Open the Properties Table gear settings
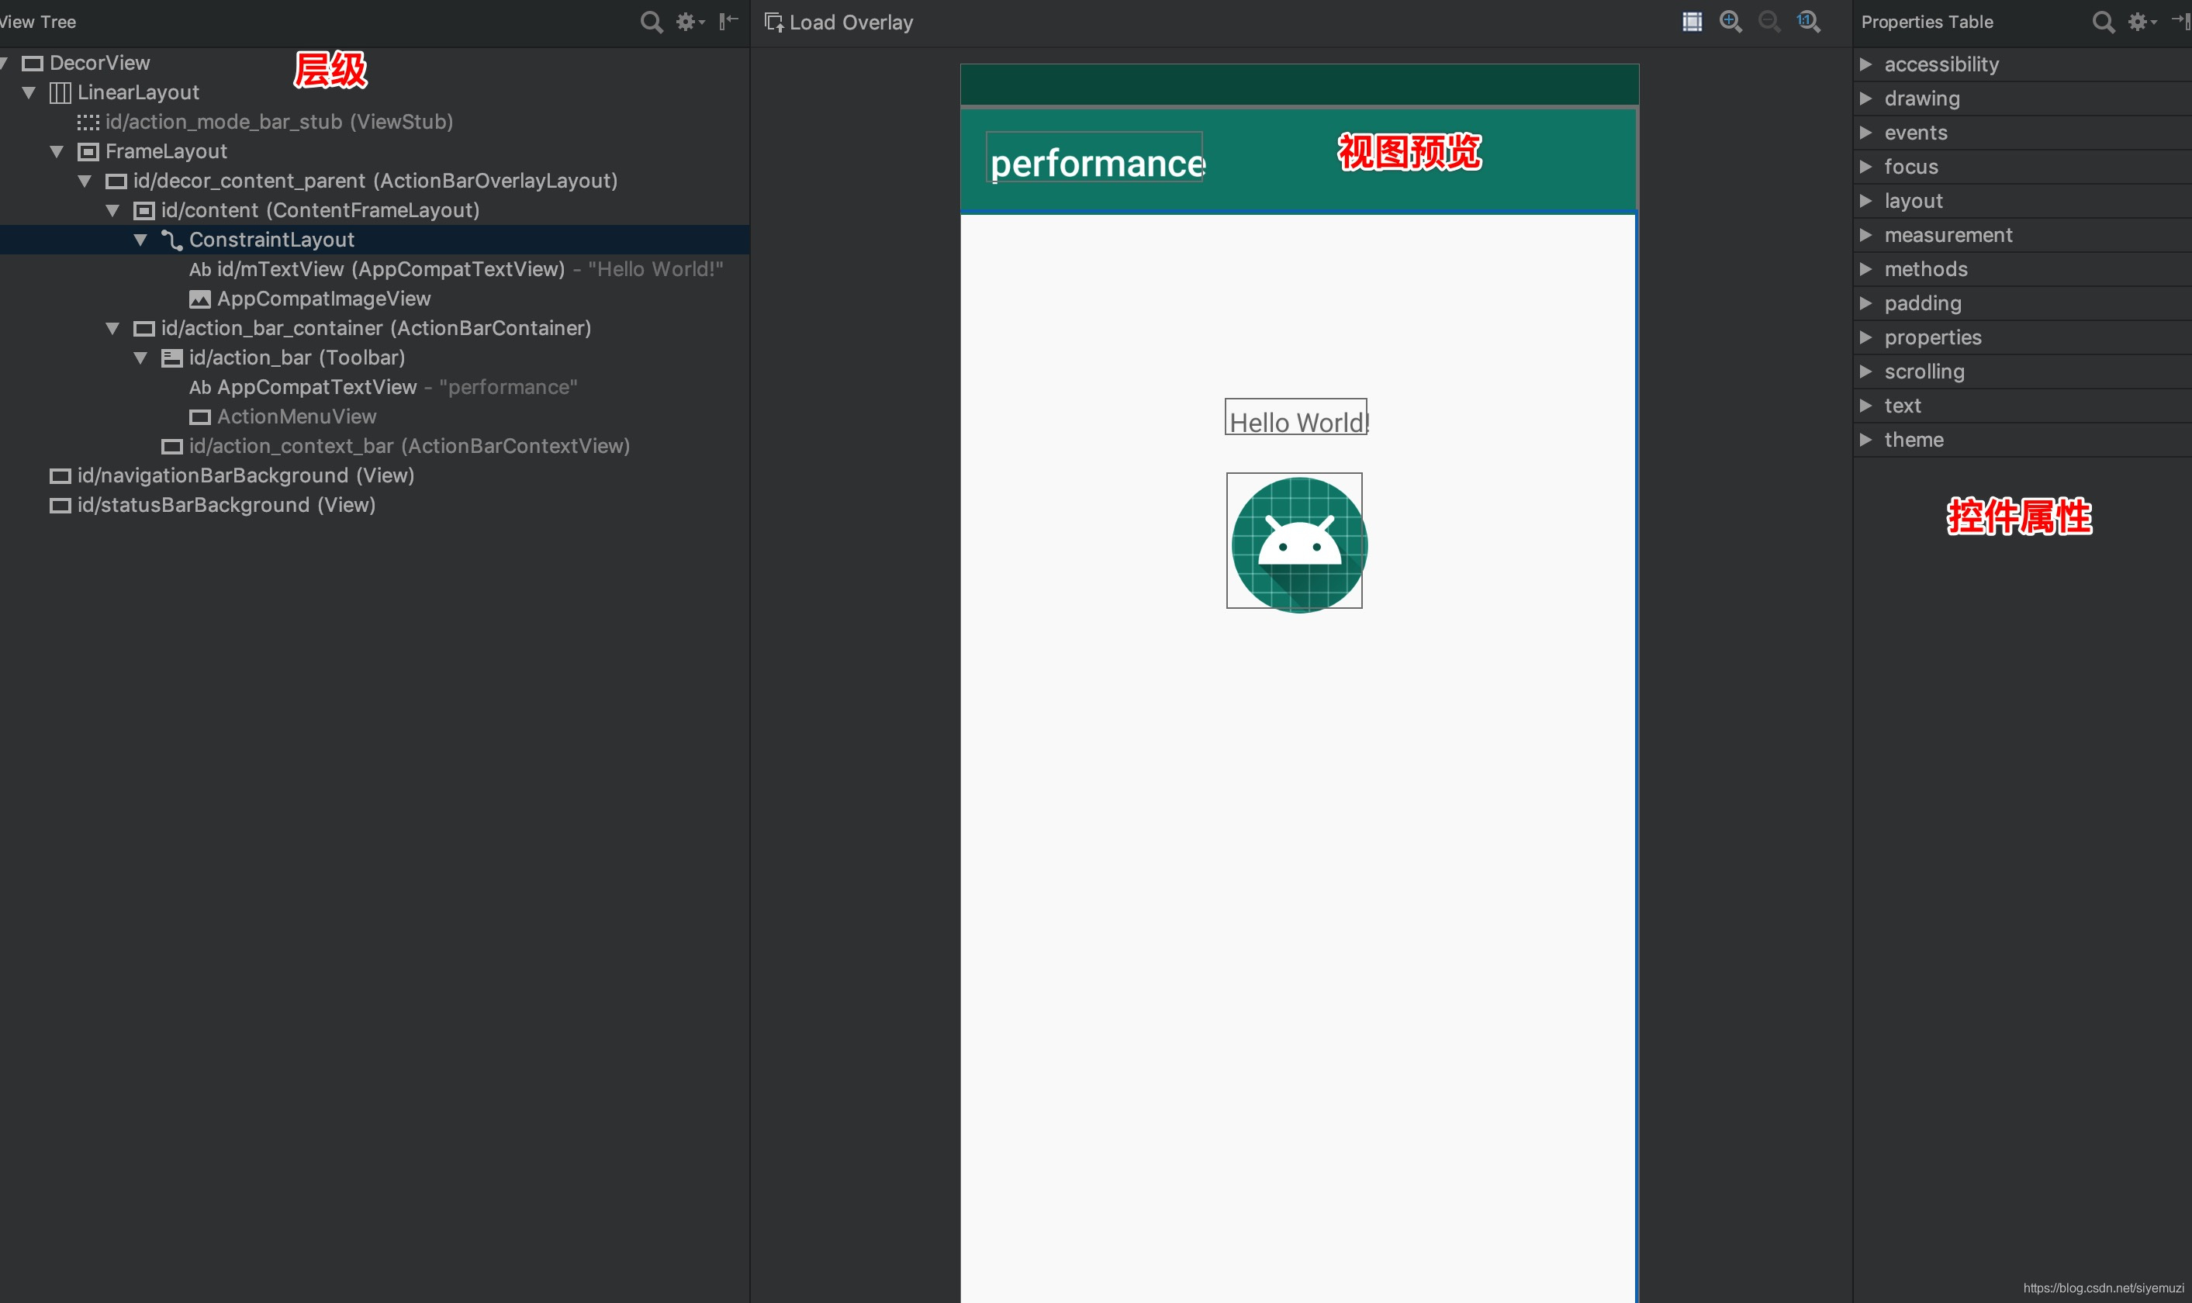 point(2140,22)
